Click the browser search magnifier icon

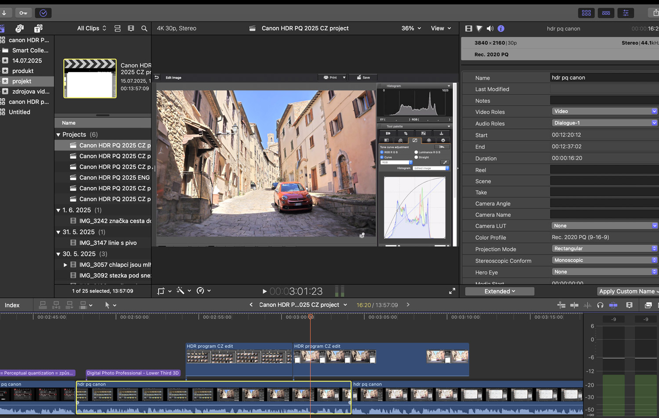point(144,29)
